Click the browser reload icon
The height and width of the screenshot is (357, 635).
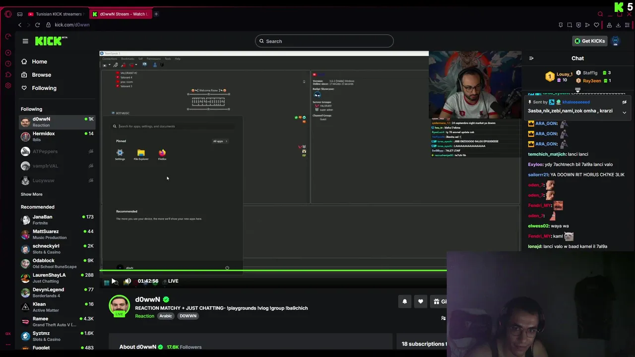37,25
